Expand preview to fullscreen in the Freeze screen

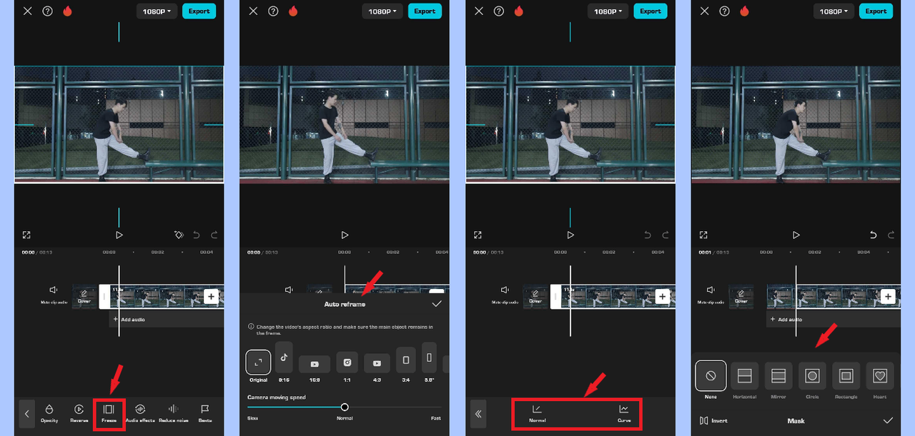pyautogui.click(x=26, y=235)
